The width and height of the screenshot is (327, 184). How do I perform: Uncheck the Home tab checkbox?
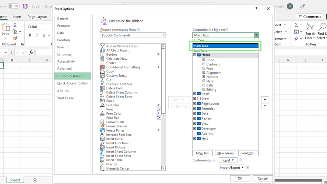click(x=199, y=55)
